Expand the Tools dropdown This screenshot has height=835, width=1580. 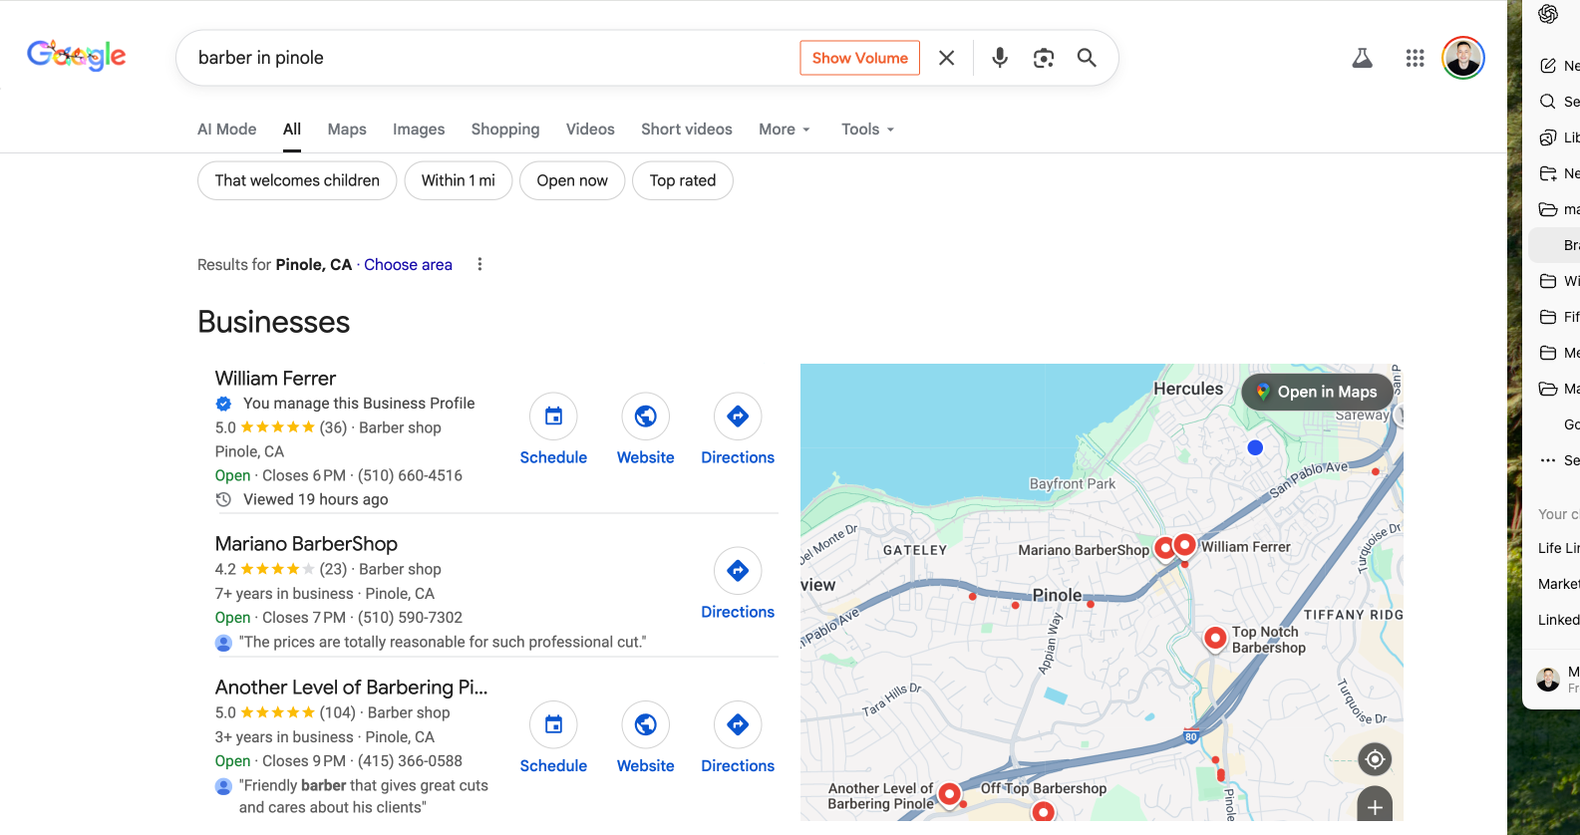click(x=866, y=130)
